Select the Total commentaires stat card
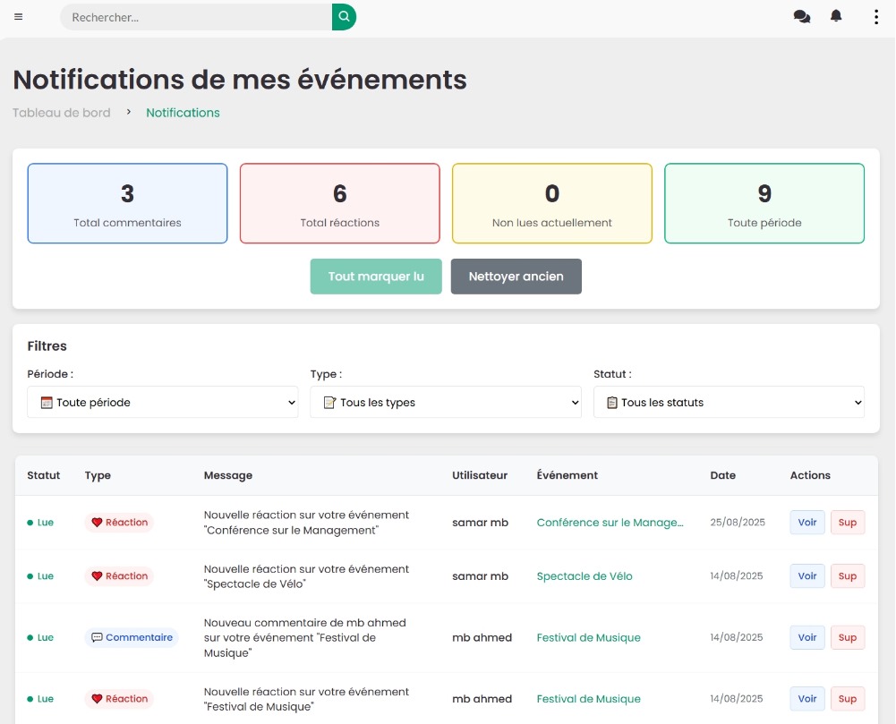Viewport: 896px width, 724px height. point(127,203)
